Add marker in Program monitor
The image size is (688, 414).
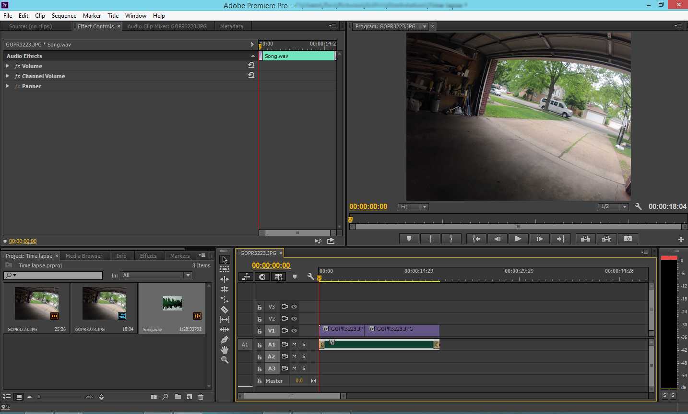click(x=409, y=239)
